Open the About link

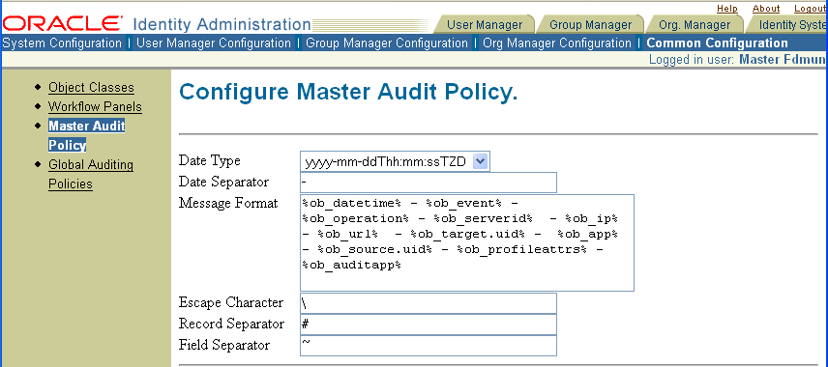766,9
